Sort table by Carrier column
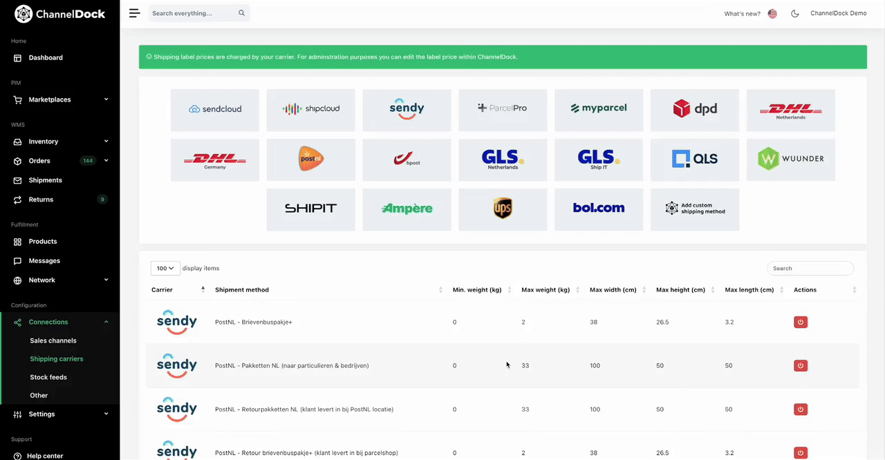This screenshot has width=885, height=460. click(x=178, y=289)
